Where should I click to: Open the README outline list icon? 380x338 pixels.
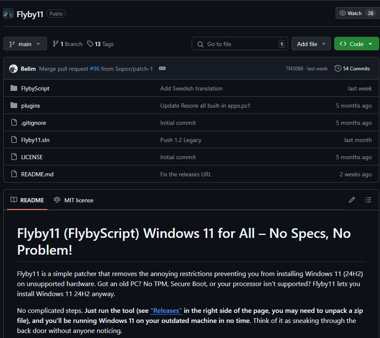368,200
